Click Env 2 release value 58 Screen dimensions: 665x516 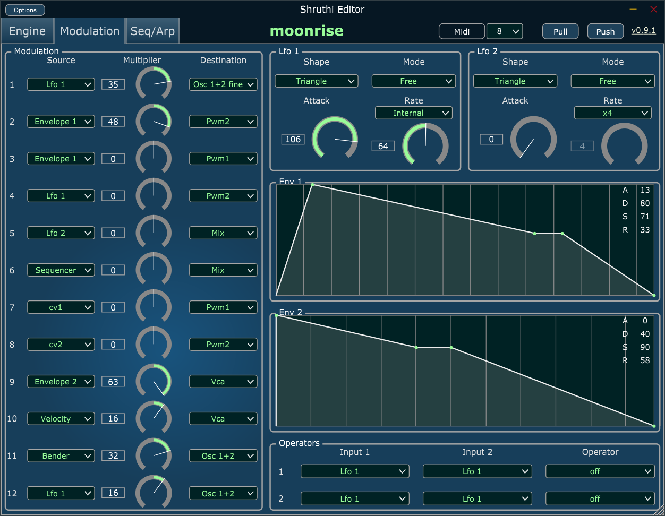tap(645, 360)
